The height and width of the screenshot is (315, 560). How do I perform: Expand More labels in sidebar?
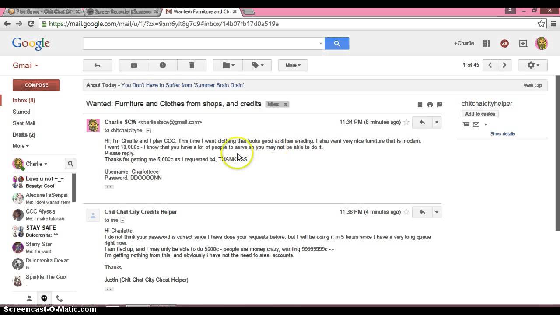point(21,146)
